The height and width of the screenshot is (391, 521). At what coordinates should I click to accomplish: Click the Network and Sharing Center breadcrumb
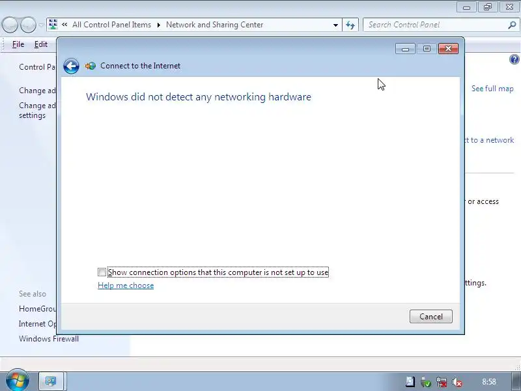point(215,25)
